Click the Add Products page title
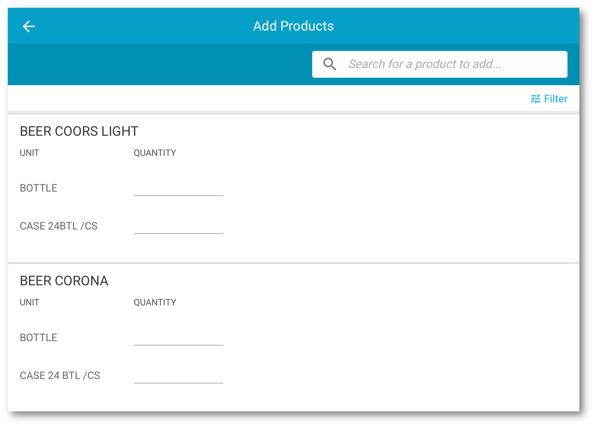Image resolution: width=595 pixels, height=427 pixels. coord(293,26)
